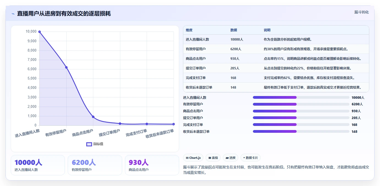Click the Chart.js chip

pyautogui.click(x=193, y=158)
